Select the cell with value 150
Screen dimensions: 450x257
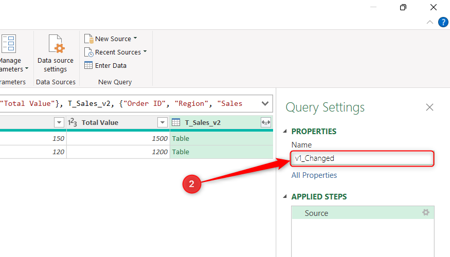pos(33,139)
